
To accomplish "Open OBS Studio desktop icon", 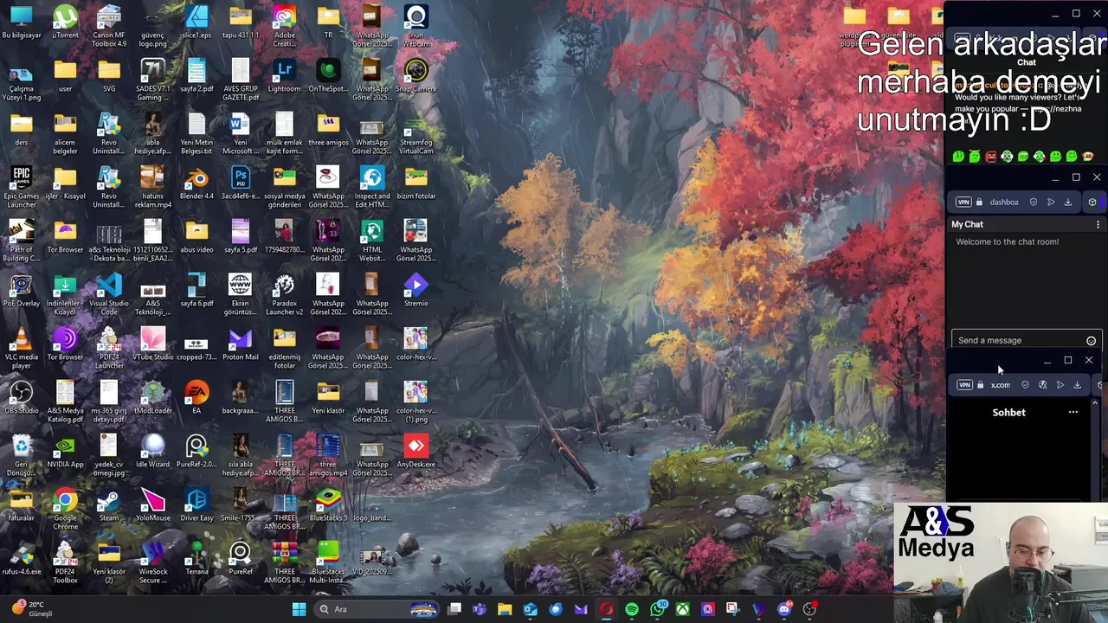I will click(x=22, y=397).
